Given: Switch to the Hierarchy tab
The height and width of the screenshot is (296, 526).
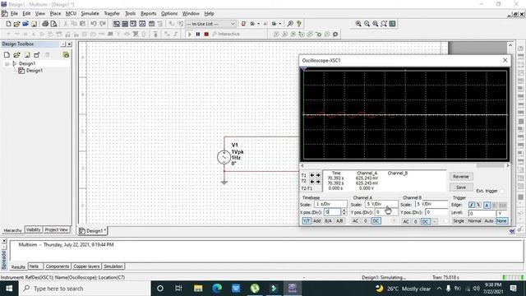Looking at the screenshot, I should click(x=12, y=230).
